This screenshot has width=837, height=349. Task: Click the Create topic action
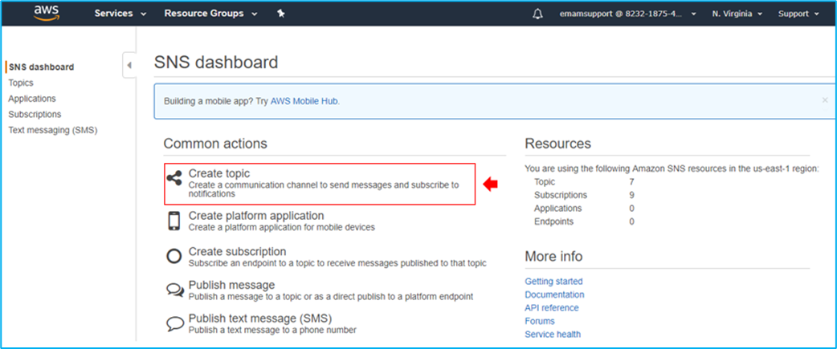(x=218, y=174)
